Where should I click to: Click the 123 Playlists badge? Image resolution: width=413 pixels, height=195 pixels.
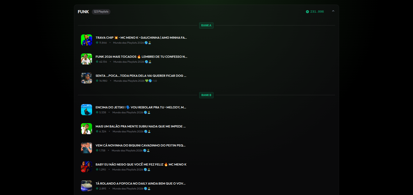click(x=101, y=12)
